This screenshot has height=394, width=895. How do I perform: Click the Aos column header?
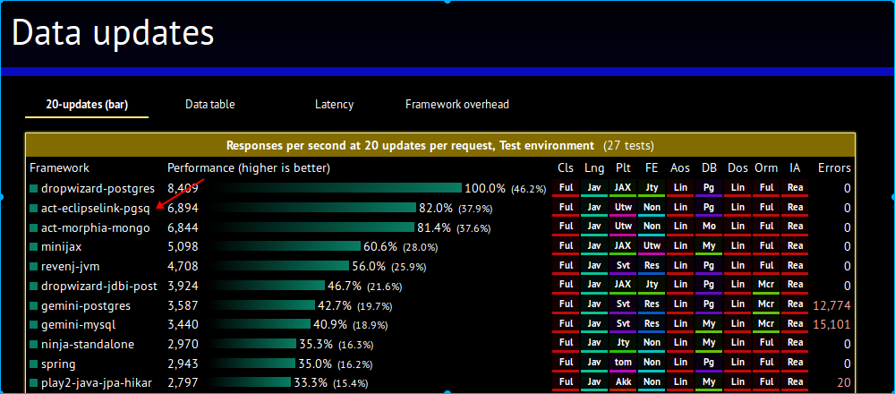[x=680, y=167]
